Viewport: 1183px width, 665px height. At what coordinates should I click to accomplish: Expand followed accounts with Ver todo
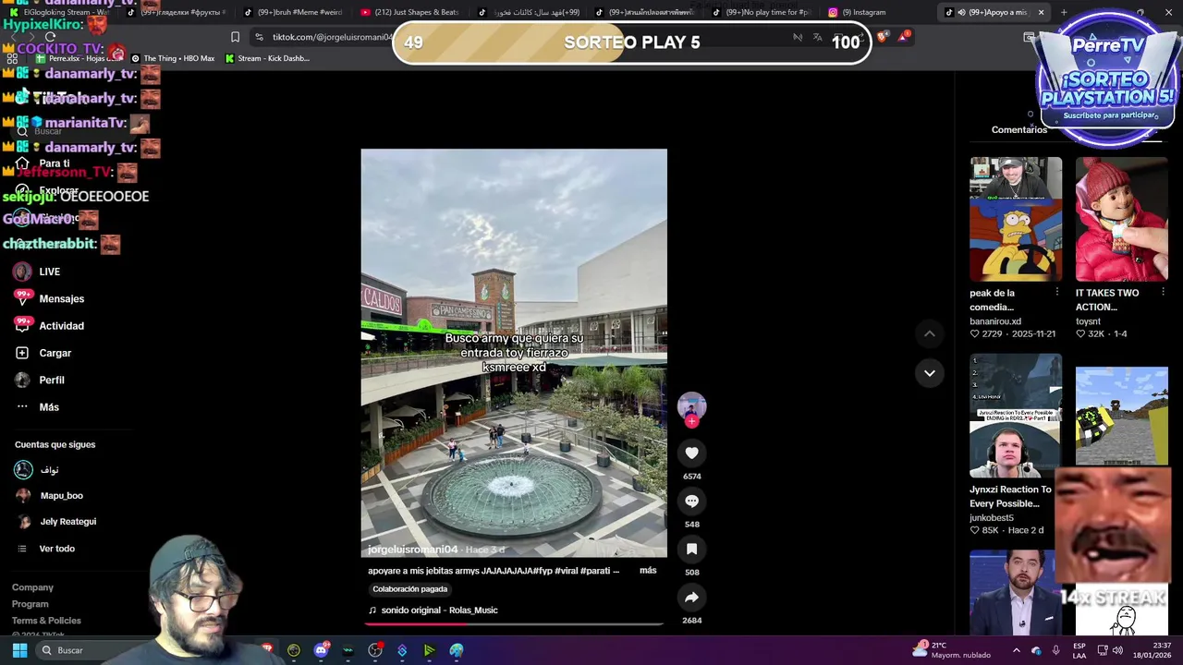pyautogui.click(x=56, y=549)
